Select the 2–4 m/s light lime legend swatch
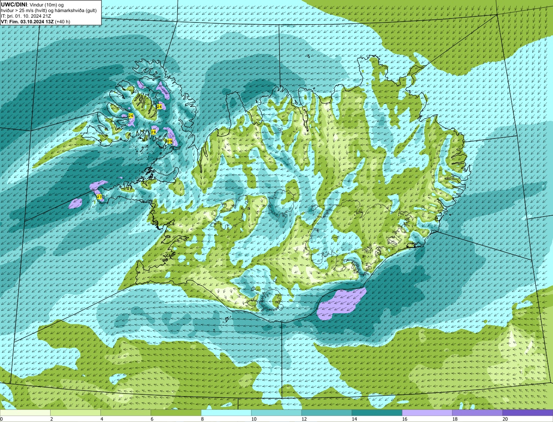553x422 pixels. pyautogui.click(x=76, y=413)
